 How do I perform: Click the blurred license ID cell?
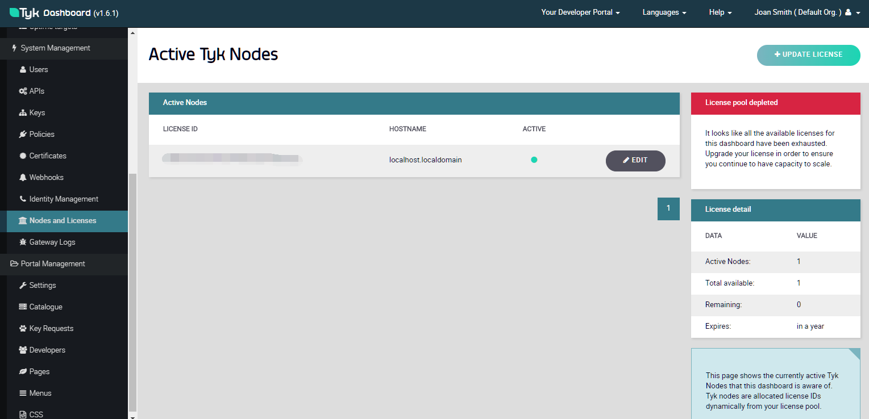coord(232,159)
